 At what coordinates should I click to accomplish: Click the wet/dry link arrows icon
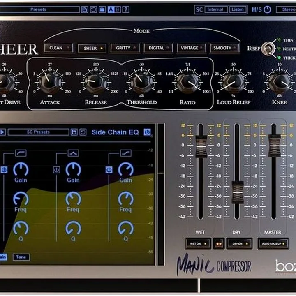219,244
